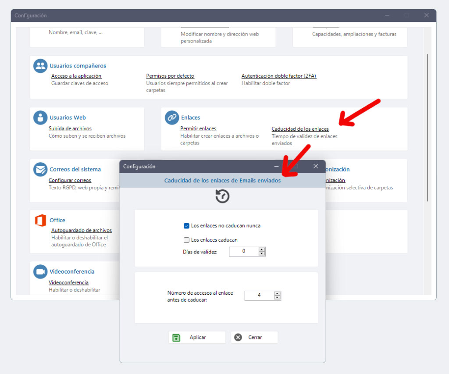
Task: Open 'Subida de archivos' link
Action: point(70,128)
